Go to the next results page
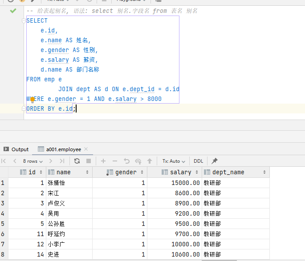 pos(50,161)
